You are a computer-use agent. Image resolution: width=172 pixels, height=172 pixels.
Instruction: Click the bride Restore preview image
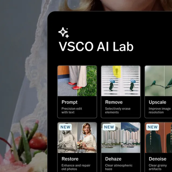point(77,138)
